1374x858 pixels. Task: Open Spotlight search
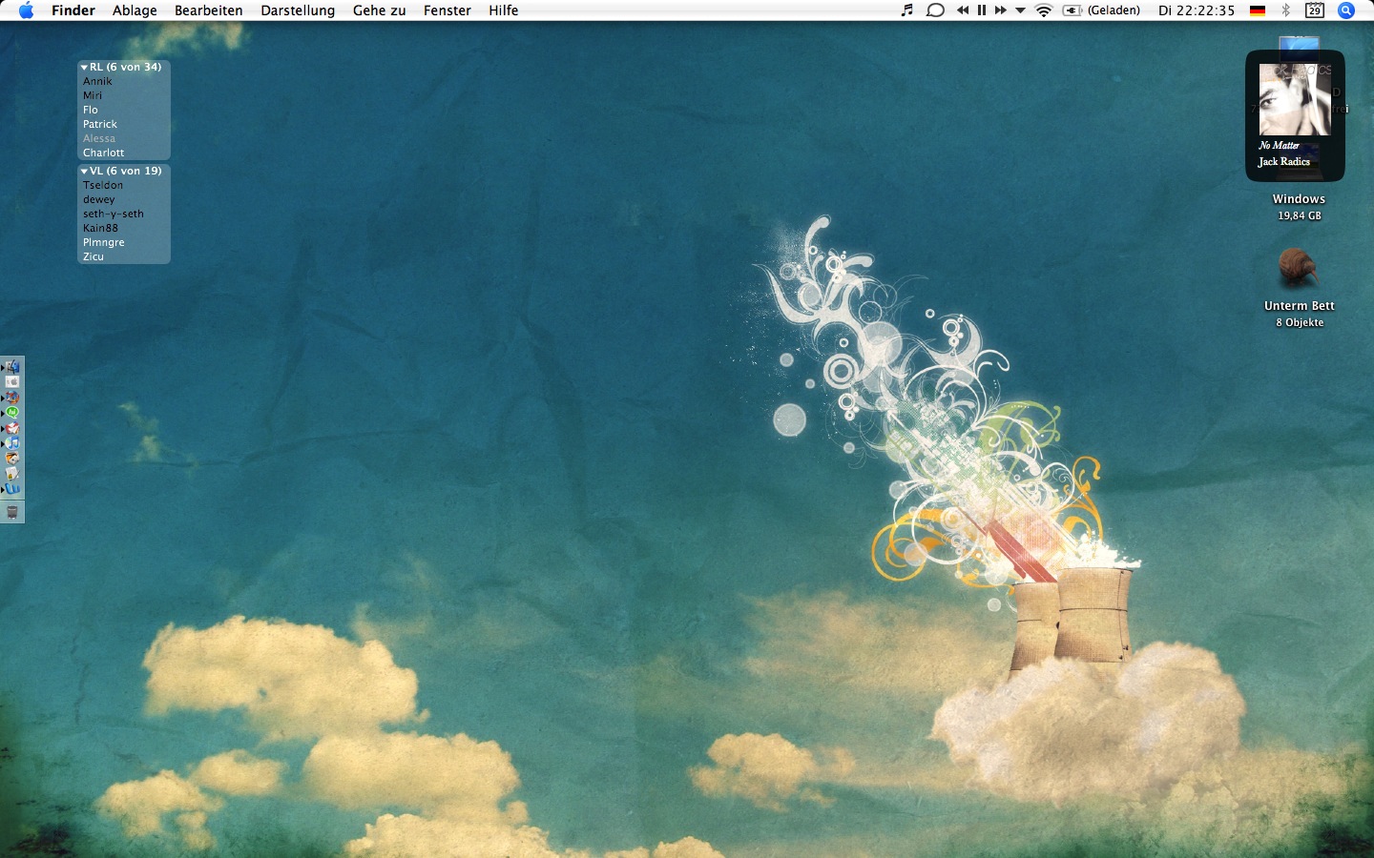coord(1346,10)
